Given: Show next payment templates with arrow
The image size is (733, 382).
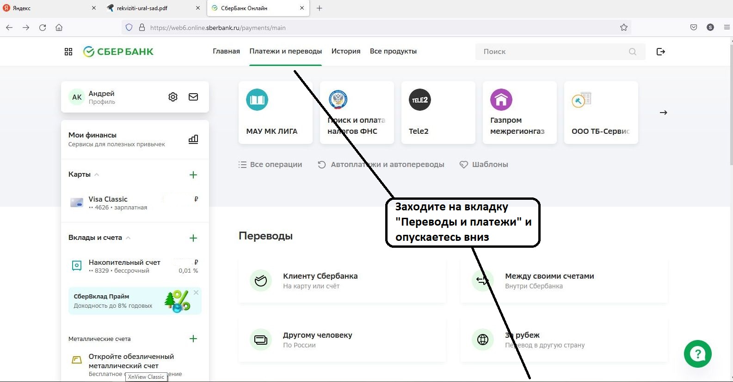Looking at the screenshot, I should point(664,113).
